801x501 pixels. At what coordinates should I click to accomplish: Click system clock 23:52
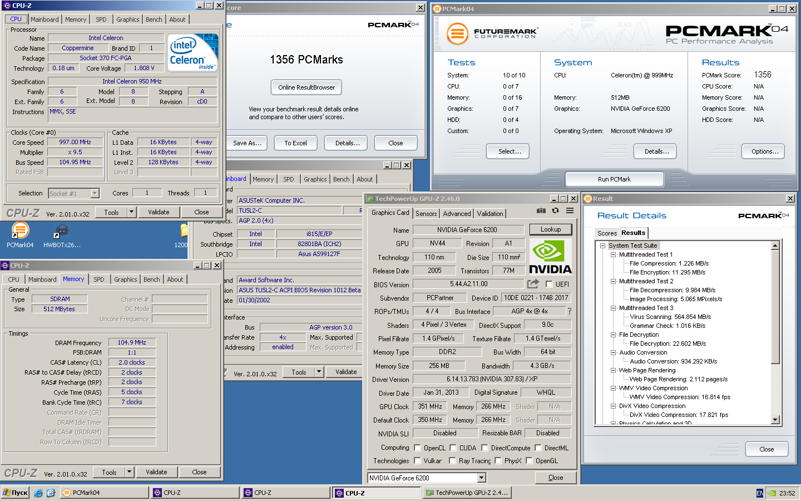tap(787, 493)
